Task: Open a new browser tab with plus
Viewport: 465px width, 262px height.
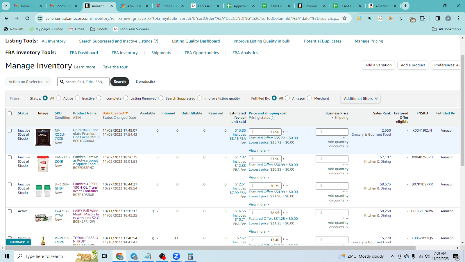Action: 405,6
